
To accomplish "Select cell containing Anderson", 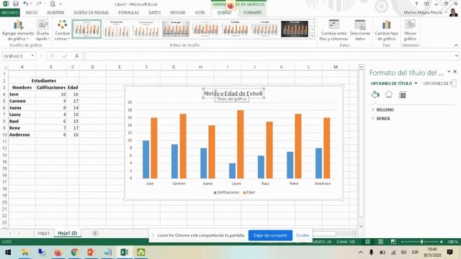I will (x=22, y=135).
